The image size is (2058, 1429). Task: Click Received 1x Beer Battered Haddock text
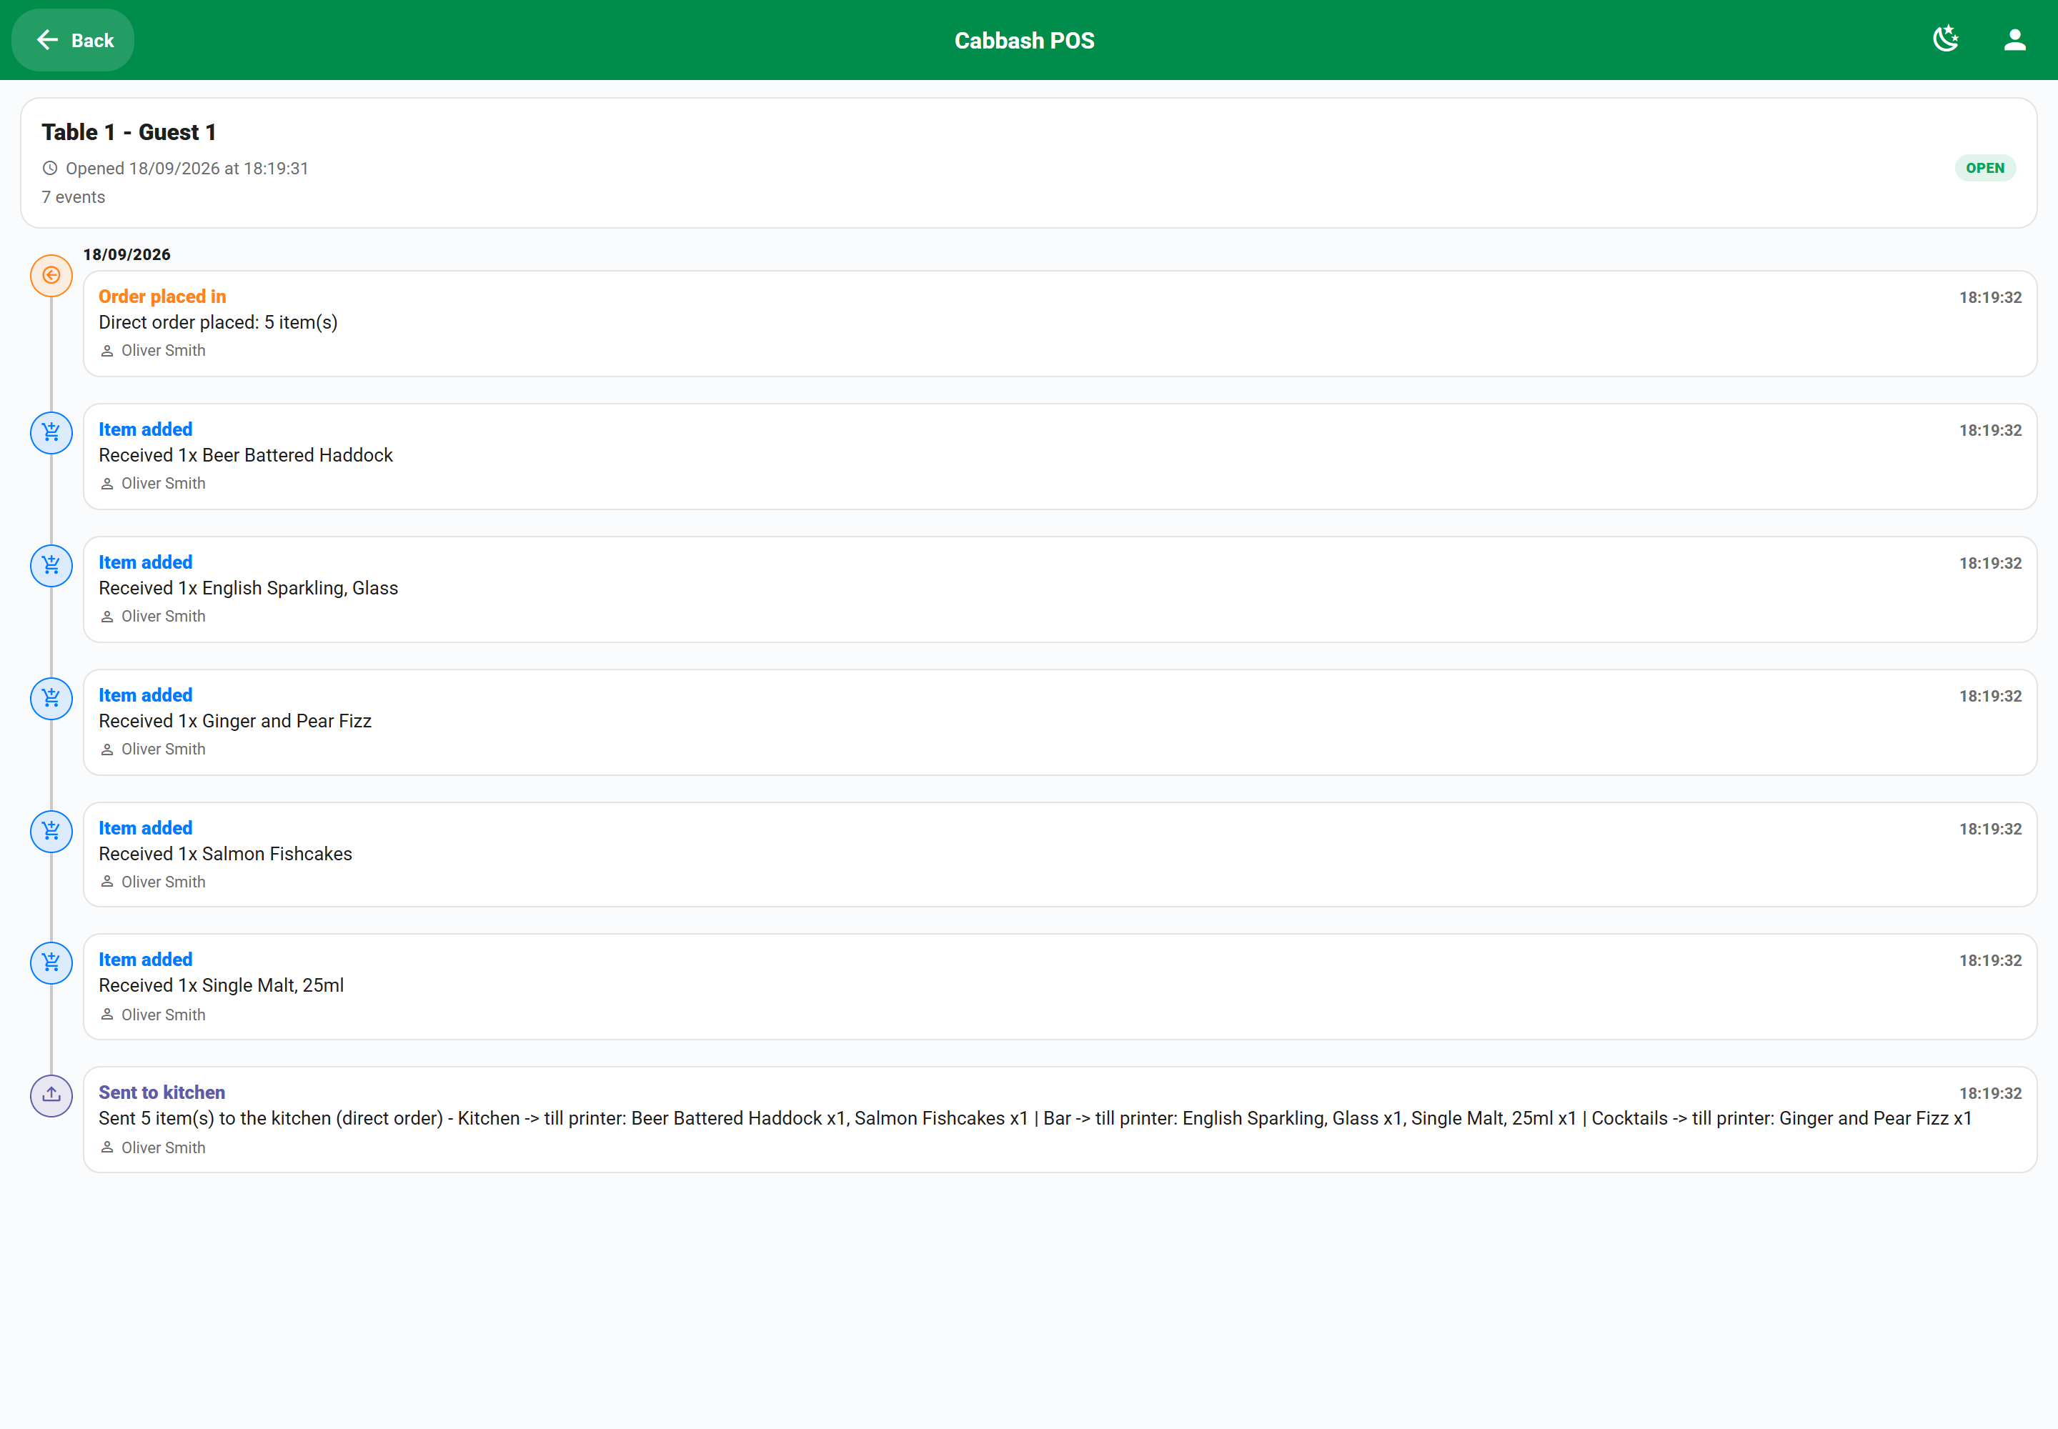245,455
